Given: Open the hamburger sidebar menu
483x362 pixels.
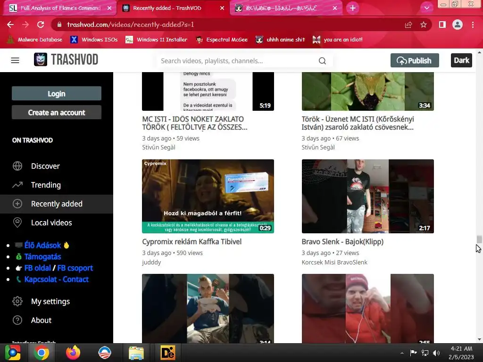Looking at the screenshot, I should pyautogui.click(x=15, y=60).
